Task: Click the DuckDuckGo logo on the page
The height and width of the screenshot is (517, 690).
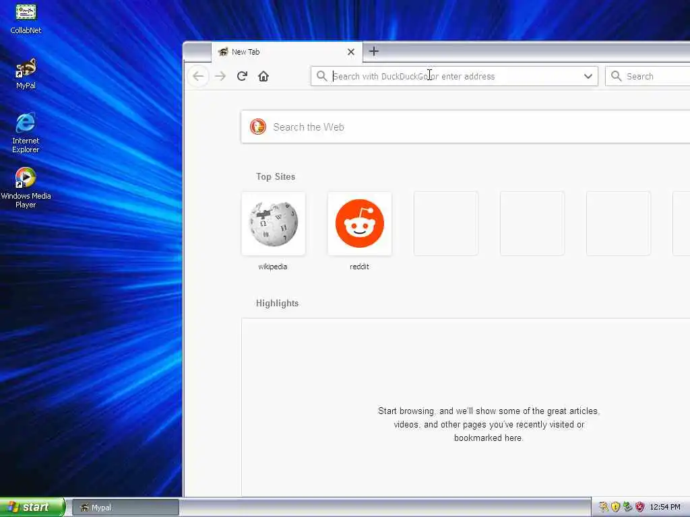Action: pos(258,127)
